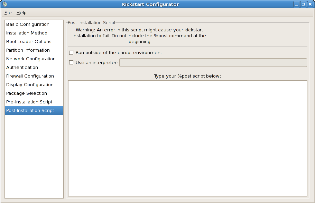The width and height of the screenshot is (315, 203).
Task: Open the File menu
Action: click(8, 12)
